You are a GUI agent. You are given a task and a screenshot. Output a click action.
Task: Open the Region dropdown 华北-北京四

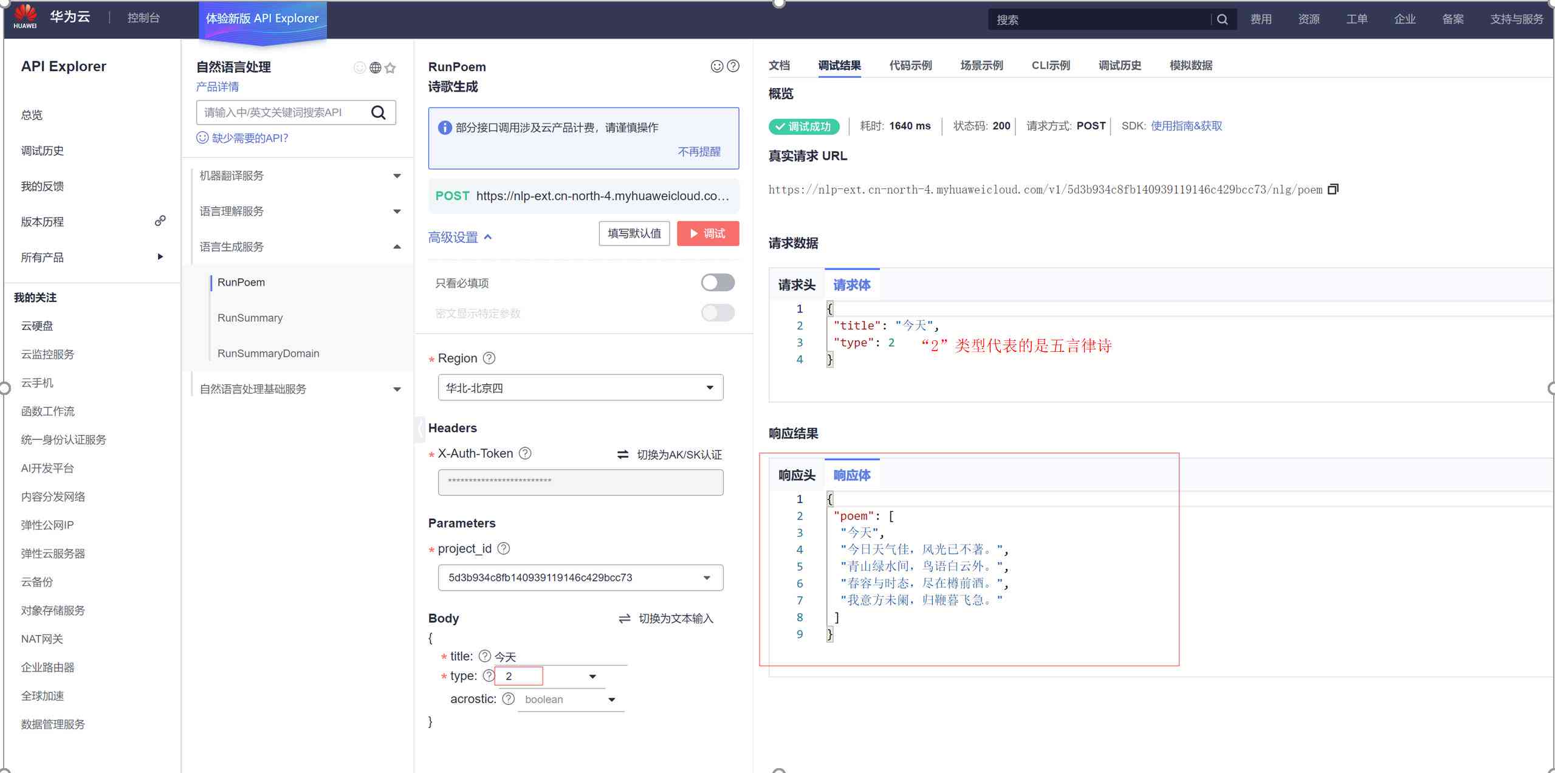[x=580, y=388]
